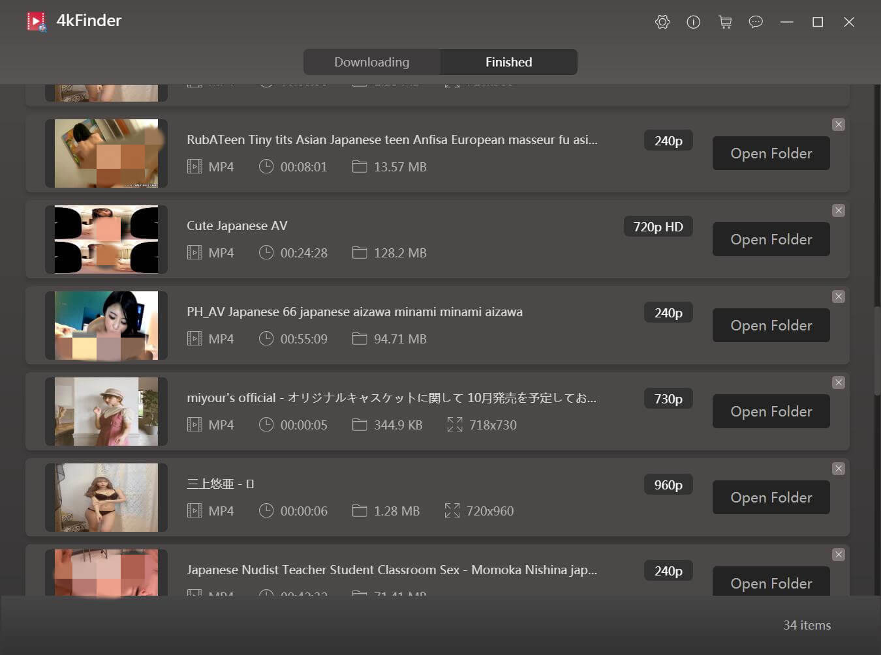Open folder for the 960p video
Viewport: 881px width, 655px height.
tap(771, 497)
